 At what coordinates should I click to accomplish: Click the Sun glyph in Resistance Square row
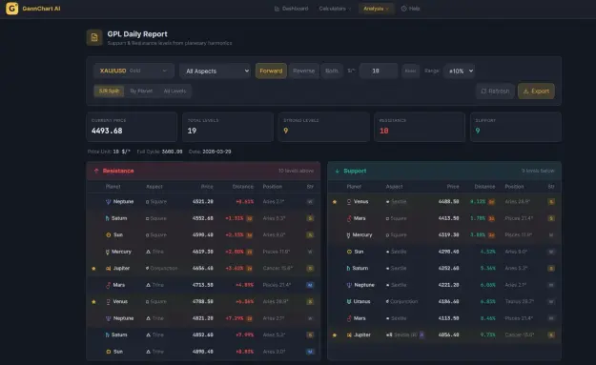pyautogui.click(x=109, y=235)
